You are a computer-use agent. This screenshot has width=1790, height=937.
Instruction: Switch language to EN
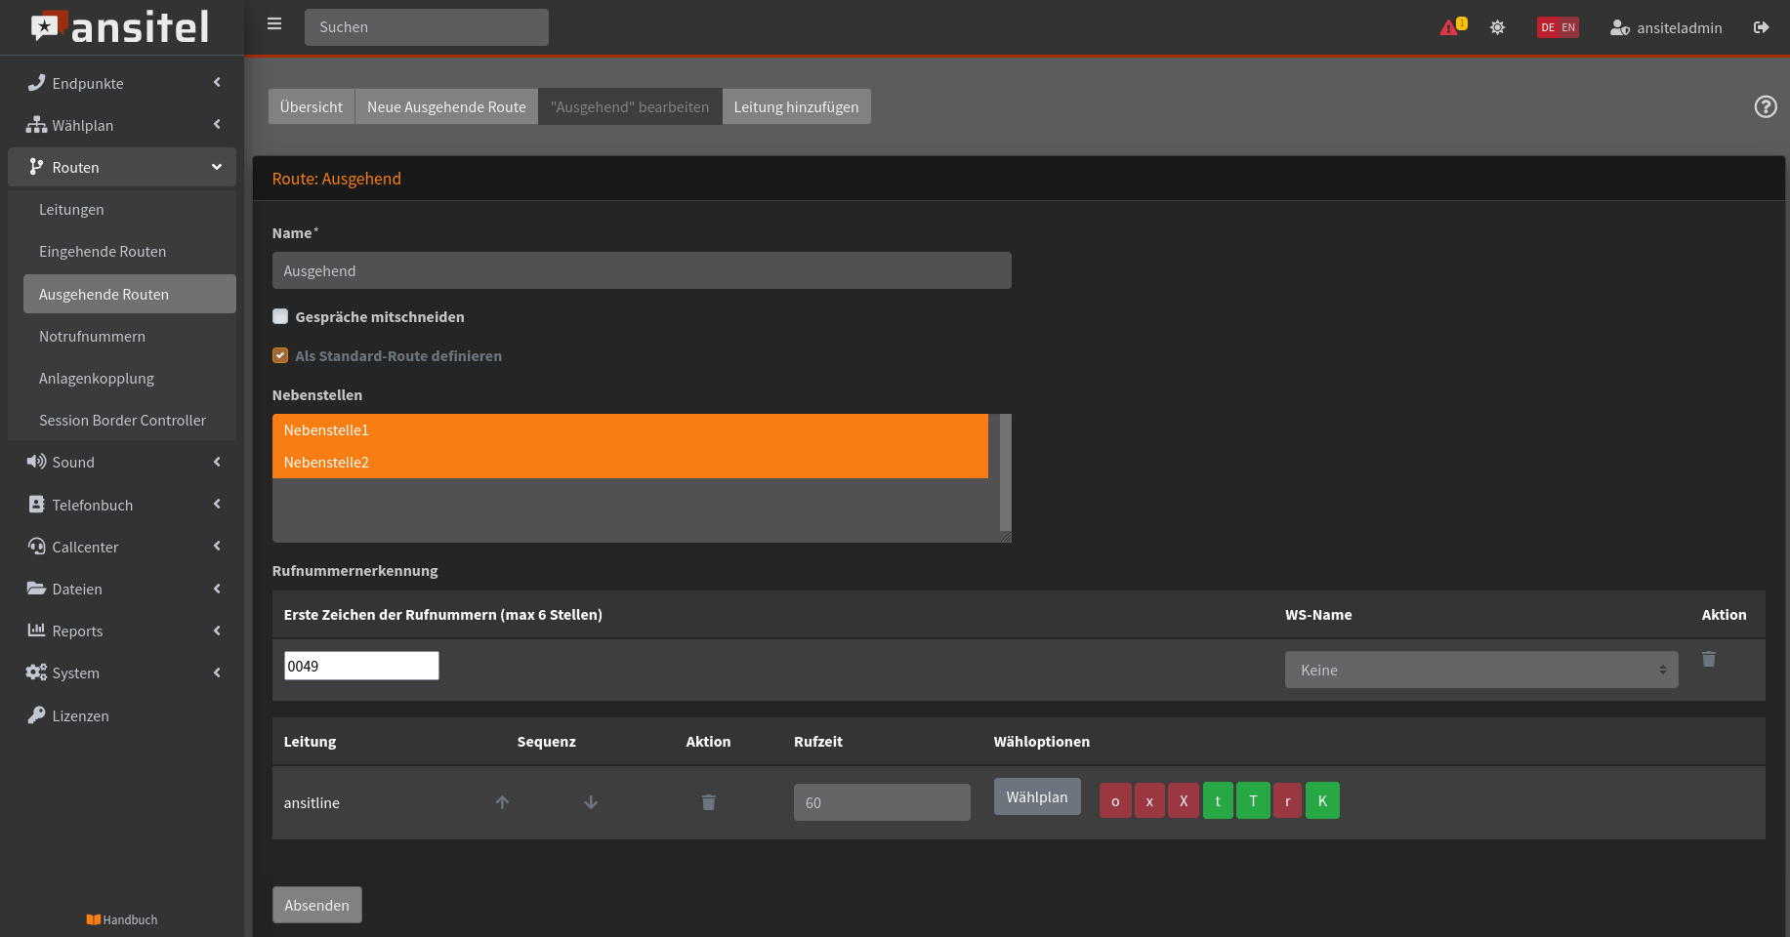point(1568,27)
